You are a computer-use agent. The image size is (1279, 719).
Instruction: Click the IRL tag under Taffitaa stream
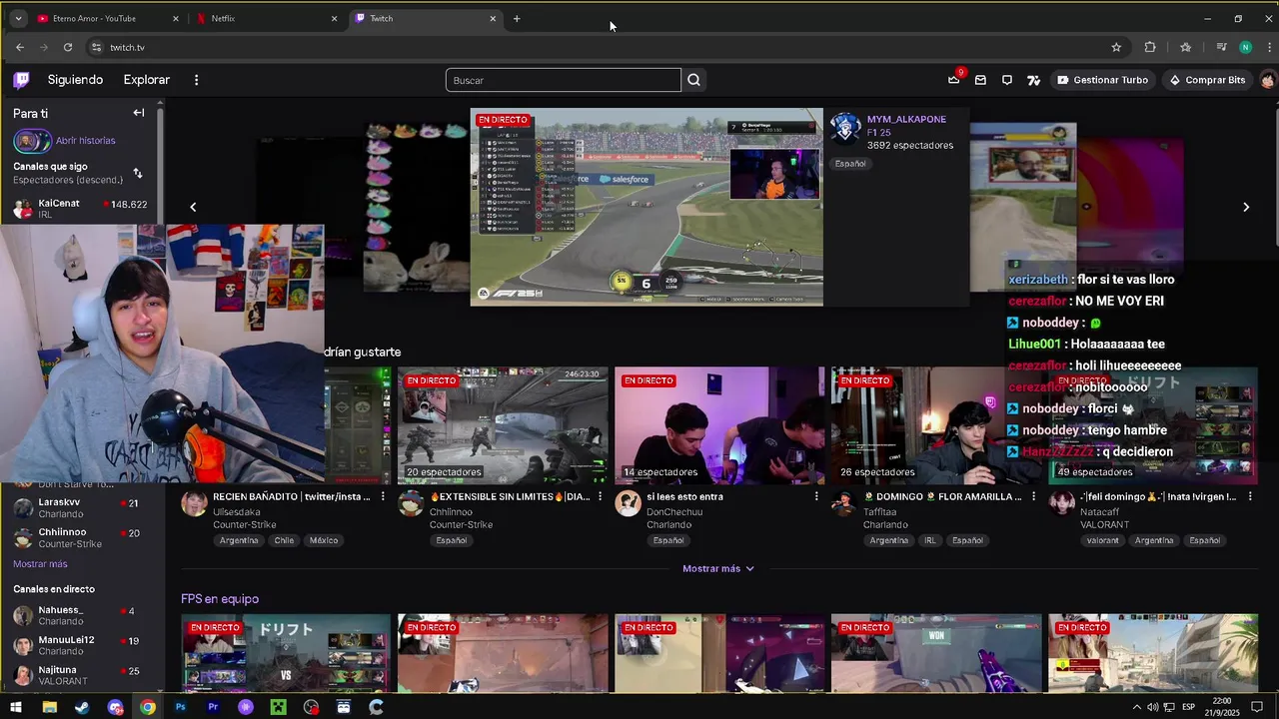click(930, 540)
